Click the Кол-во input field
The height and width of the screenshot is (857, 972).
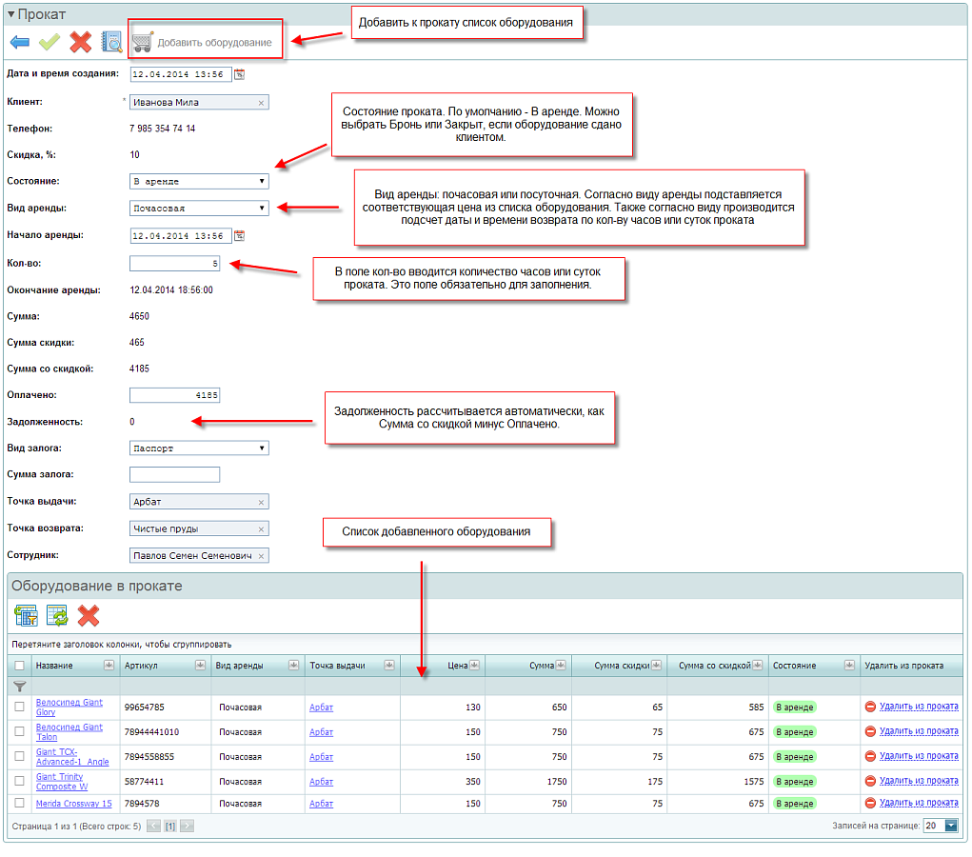[174, 264]
